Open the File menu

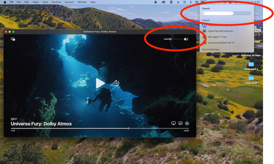[19, 2]
